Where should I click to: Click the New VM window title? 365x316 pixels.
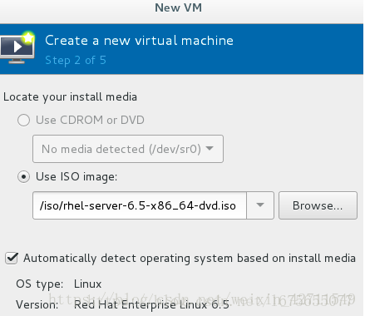(x=179, y=7)
